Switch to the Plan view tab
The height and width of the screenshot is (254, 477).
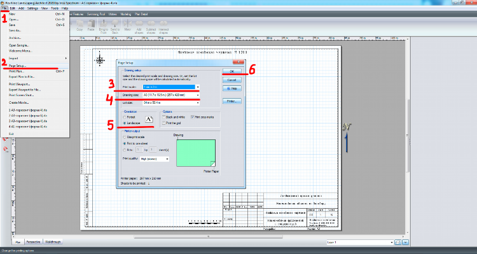(18, 242)
